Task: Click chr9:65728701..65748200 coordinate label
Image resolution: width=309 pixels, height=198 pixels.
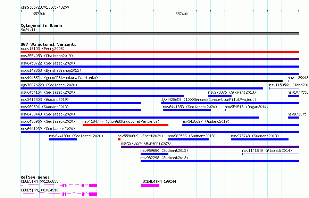Action: (x=45, y=7)
